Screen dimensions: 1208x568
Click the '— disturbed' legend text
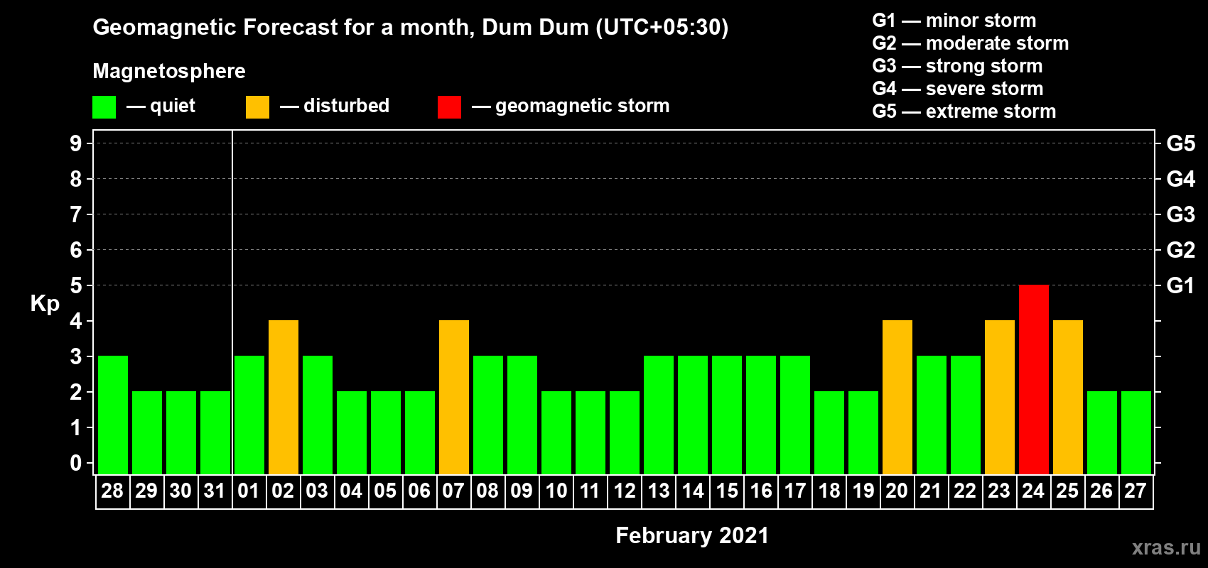click(335, 106)
